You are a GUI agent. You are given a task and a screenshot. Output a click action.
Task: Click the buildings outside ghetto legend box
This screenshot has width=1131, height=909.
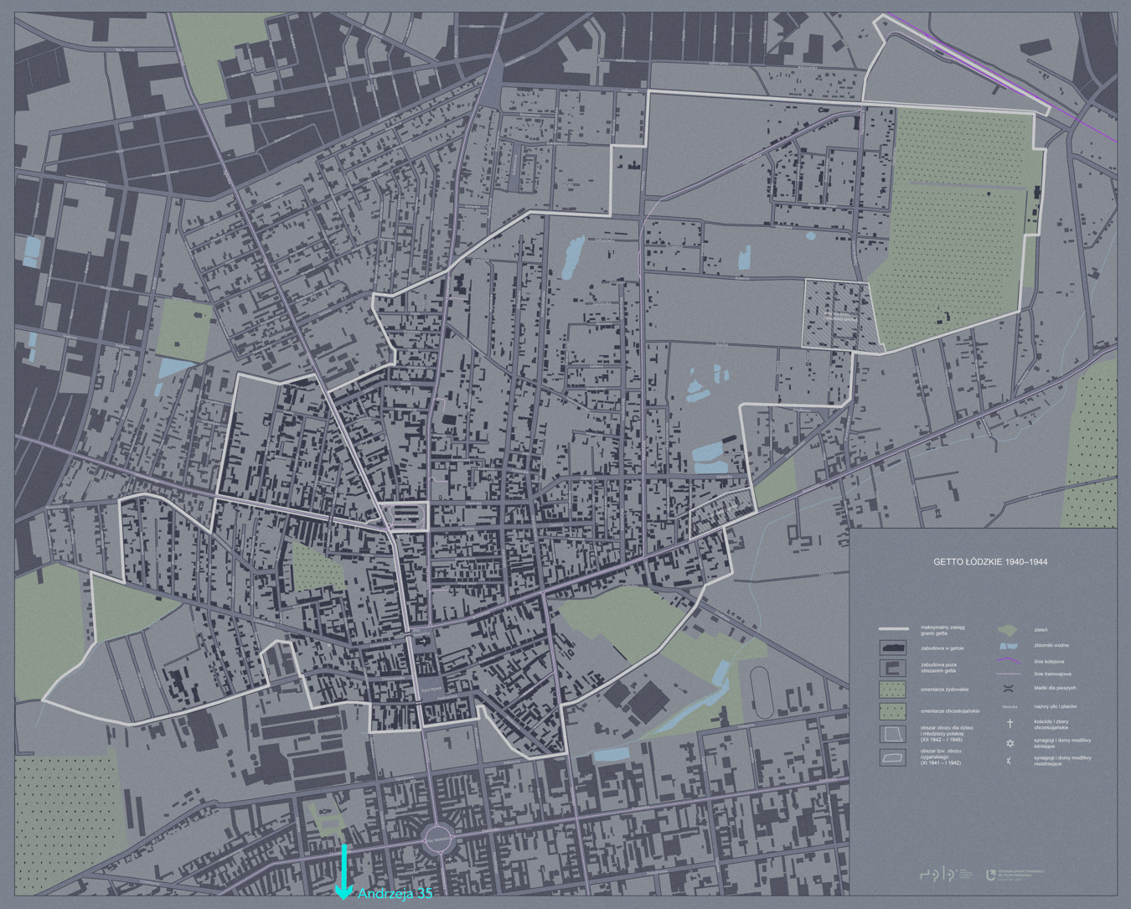(892, 668)
